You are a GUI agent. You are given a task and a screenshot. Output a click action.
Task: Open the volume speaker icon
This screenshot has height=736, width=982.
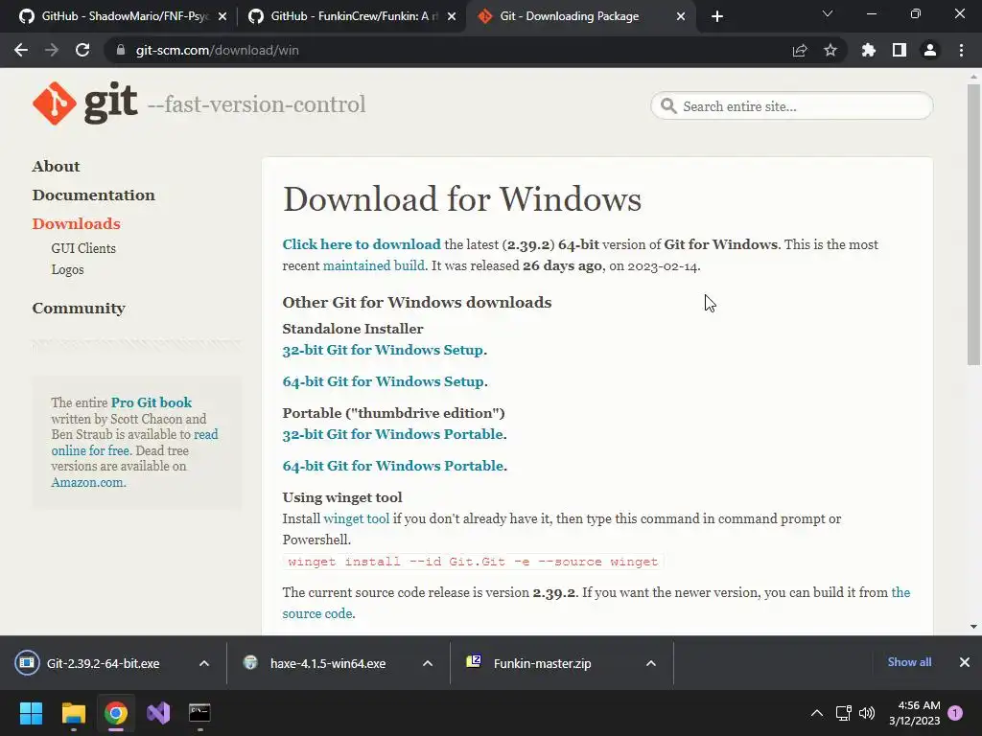[867, 713]
